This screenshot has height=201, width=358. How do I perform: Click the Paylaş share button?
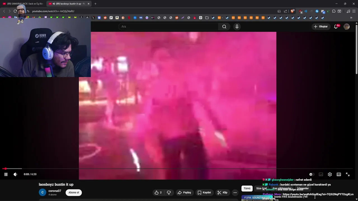click(184, 192)
